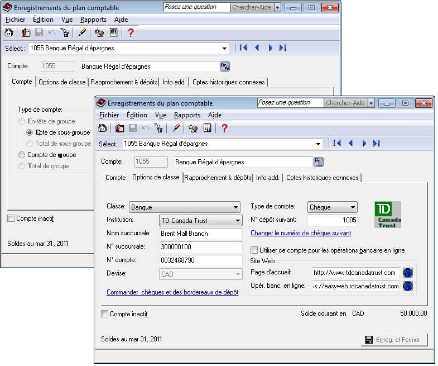Click the red help question mark in front window
The height and width of the screenshot is (366, 438).
click(224, 128)
